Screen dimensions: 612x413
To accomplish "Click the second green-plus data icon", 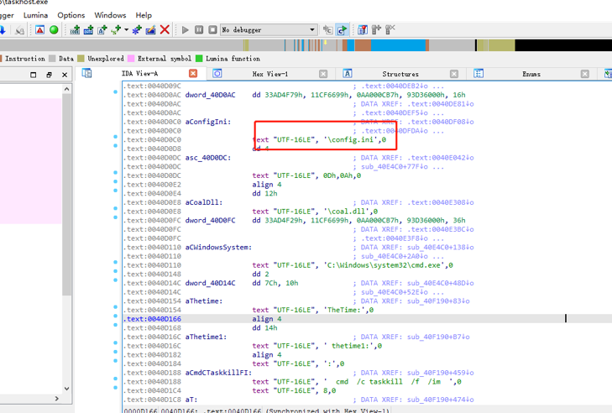I will coord(89,29).
